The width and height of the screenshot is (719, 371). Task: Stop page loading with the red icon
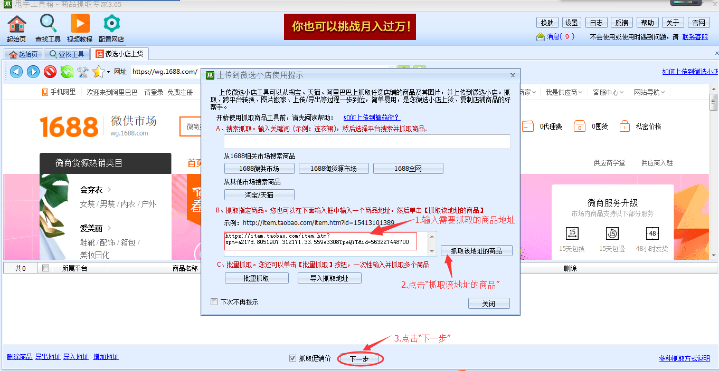point(50,72)
